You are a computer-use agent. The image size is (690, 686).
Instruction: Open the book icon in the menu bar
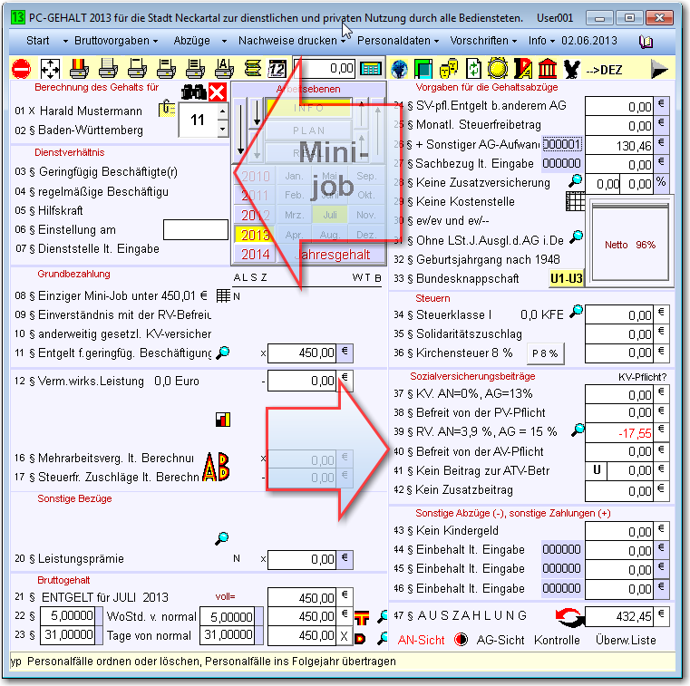point(646,42)
